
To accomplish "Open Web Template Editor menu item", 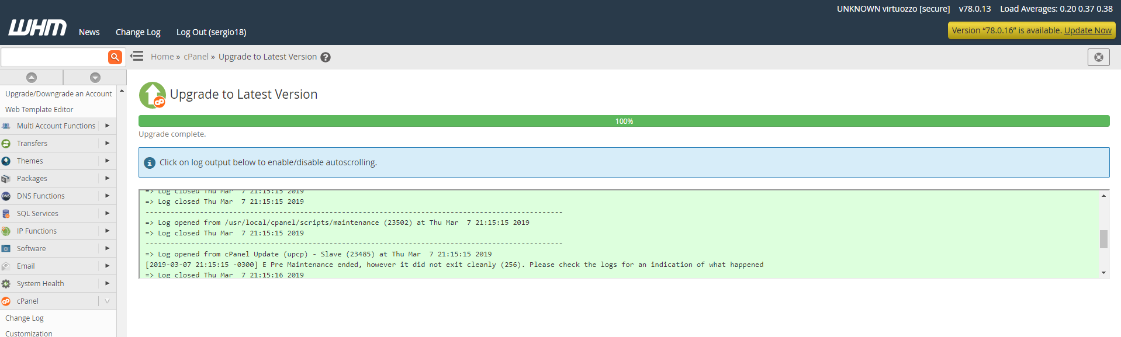I will pyautogui.click(x=39, y=109).
